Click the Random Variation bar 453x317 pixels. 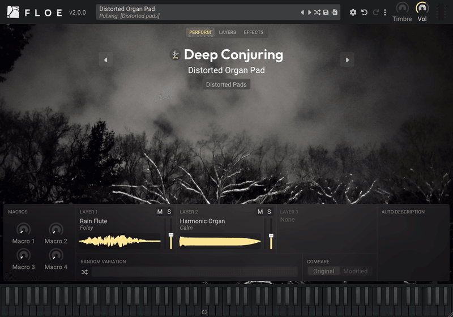point(194,272)
